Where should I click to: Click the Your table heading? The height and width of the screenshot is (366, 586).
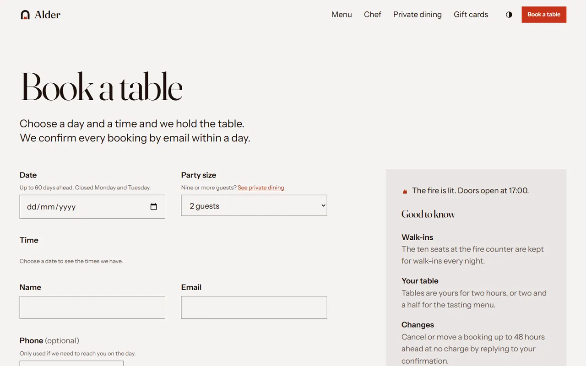pyautogui.click(x=420, y=281)
